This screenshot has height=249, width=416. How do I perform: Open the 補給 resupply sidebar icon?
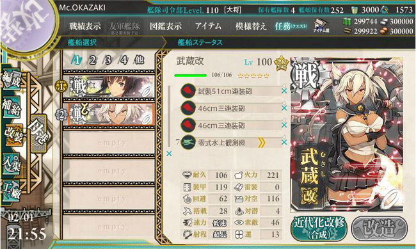click(11, 108)
